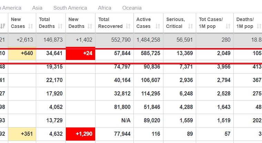Switch to the Asia tab
Viewport: 262px width, 143px height.
[x=37, y=8]
